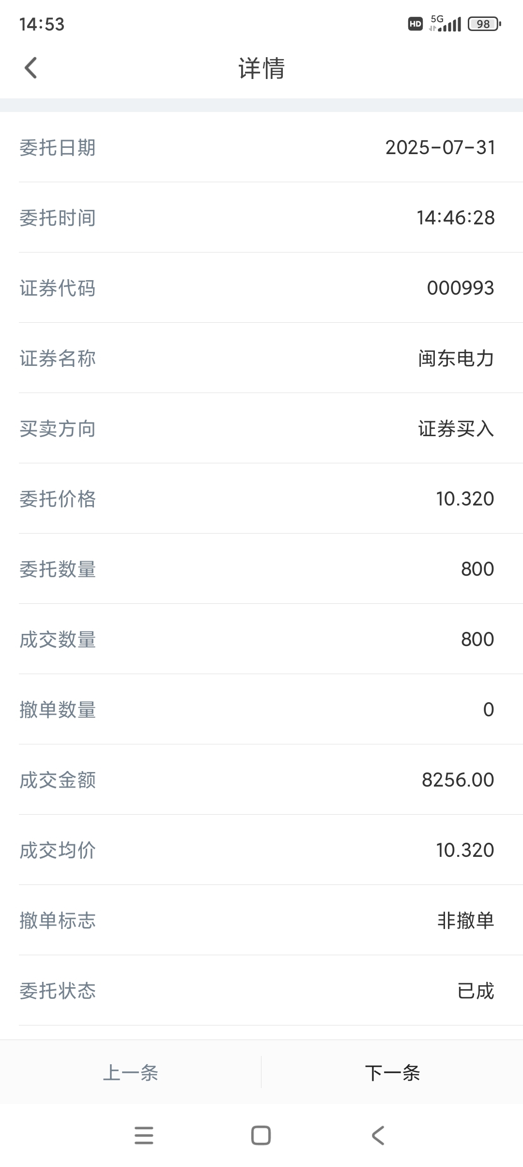
Task: Tap the 证券代码 value 000993
Action: pos(461,288)
